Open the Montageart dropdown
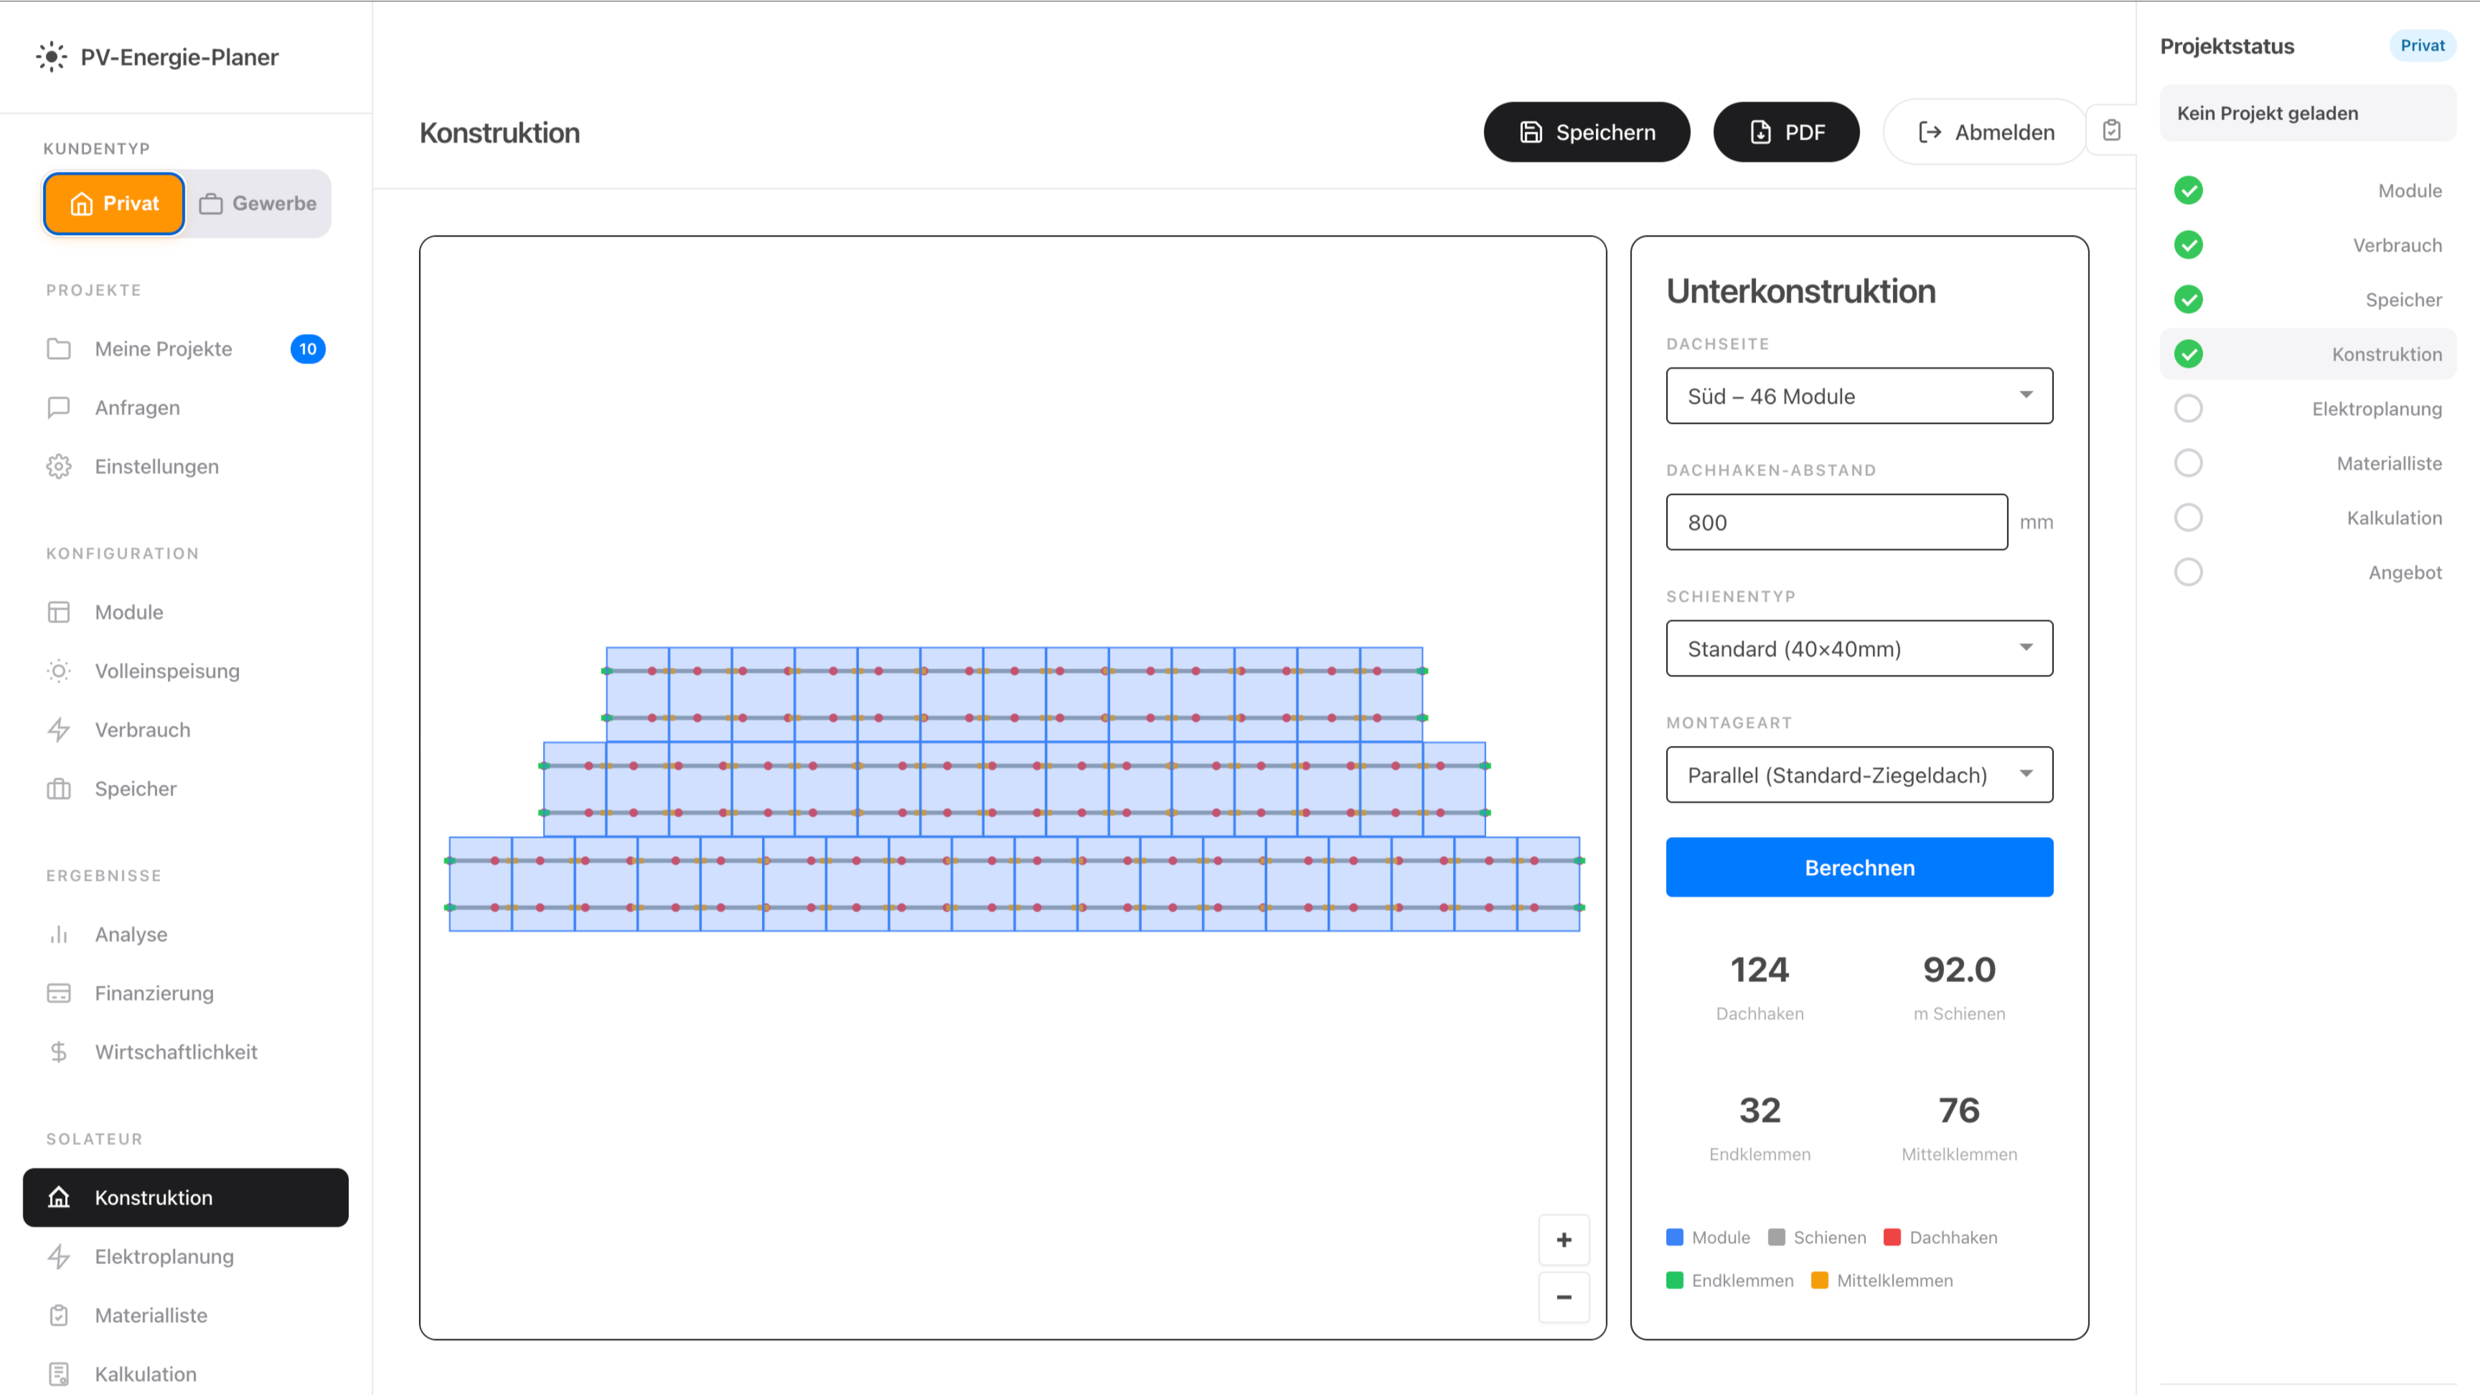The height and width of the screenshot is (1395, 2480). tap(1858, 775)
